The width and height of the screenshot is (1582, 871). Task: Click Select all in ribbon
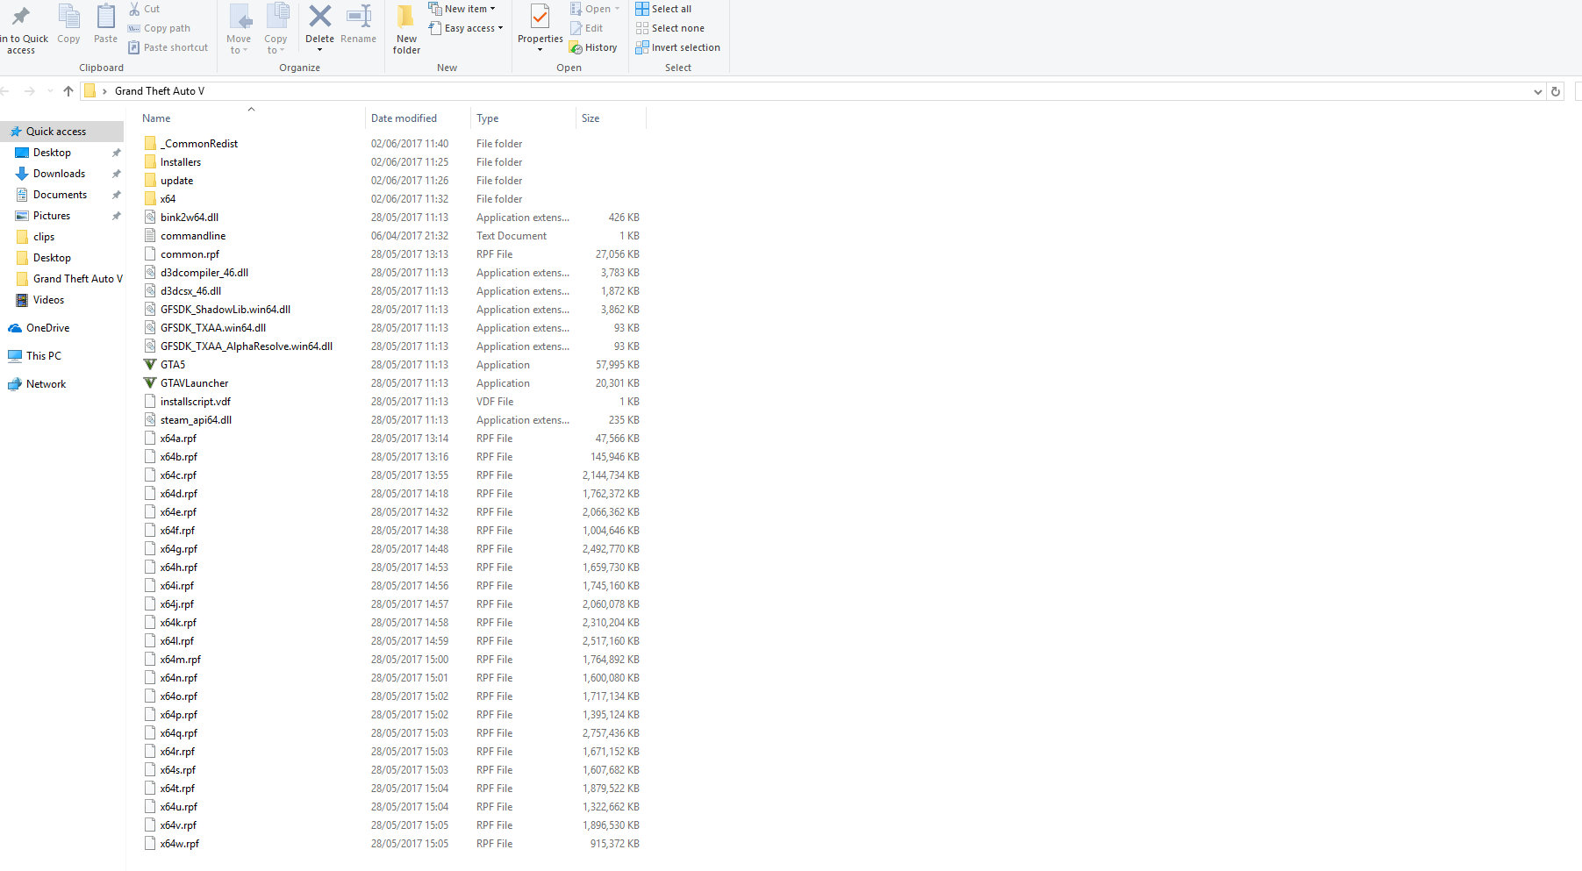pyautogui.click(x=663, y=9)
